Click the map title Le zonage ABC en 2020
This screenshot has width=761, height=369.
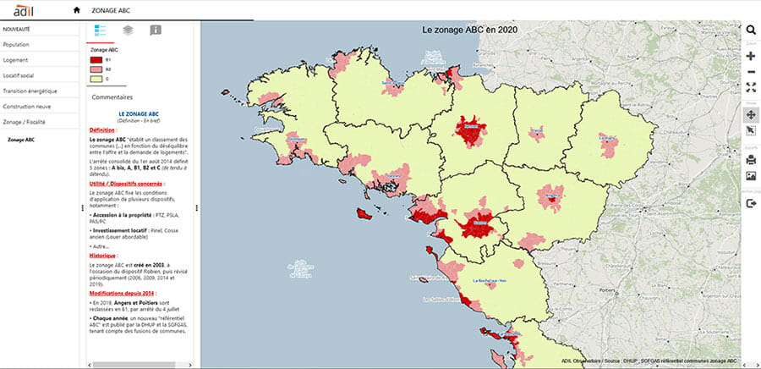(x=470, y=30)
